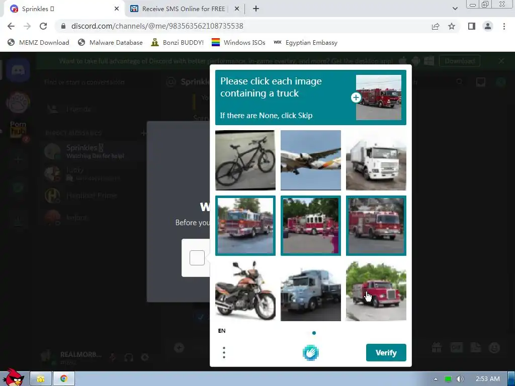Select the blue semi truck image tile
515x386 pixels.
(x=311, y=291)
